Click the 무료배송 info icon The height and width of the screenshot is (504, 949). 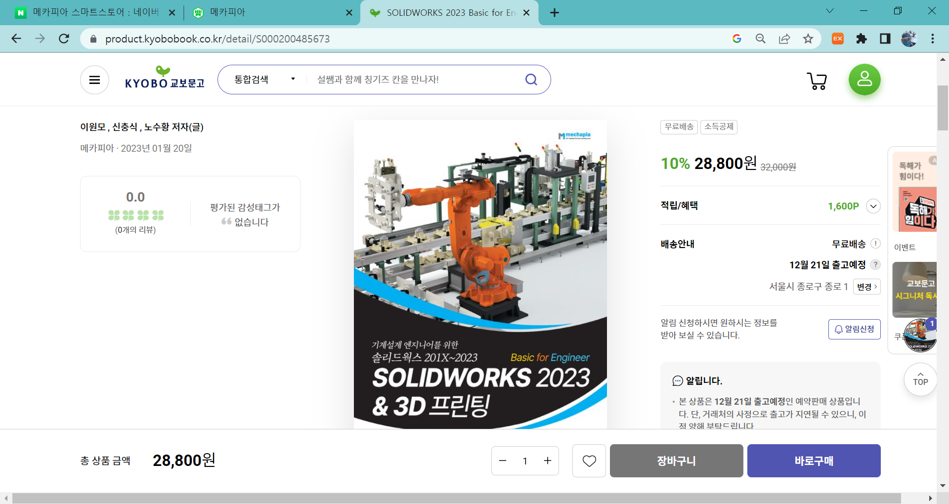coord(875,244)
